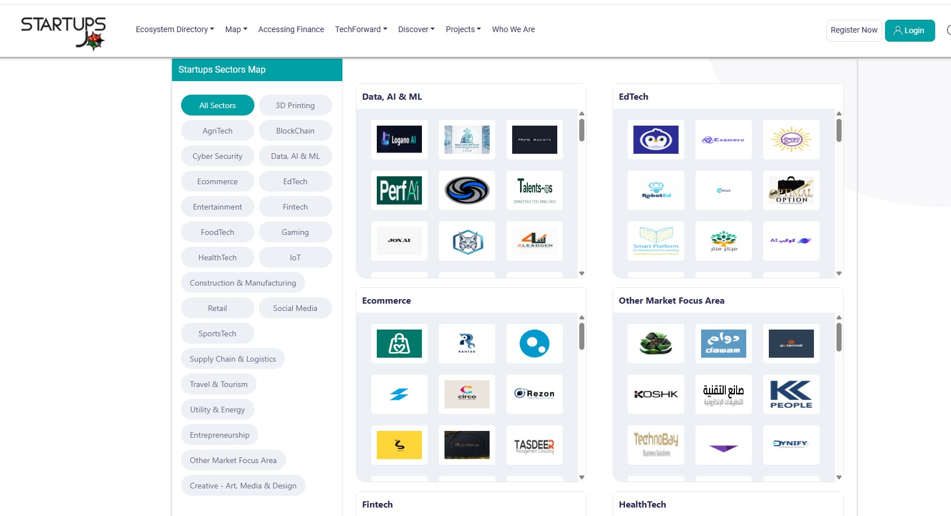Open the dawam startup logo

[724, 344]
